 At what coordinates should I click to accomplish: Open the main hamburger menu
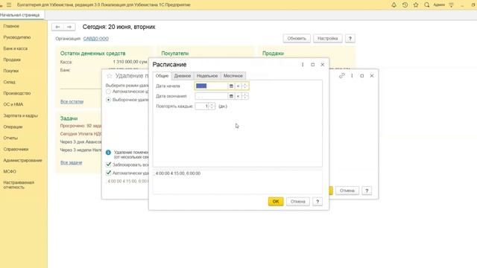point(9,5)
